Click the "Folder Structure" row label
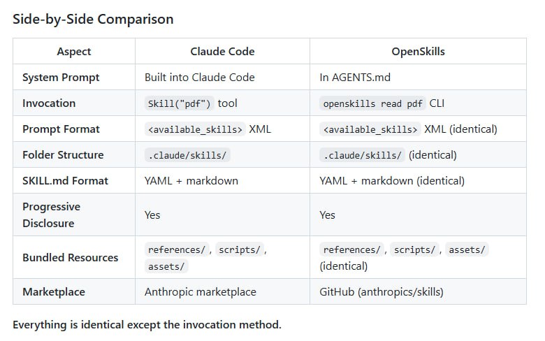The width and height of the screenshot is (545, 341). 63,155
